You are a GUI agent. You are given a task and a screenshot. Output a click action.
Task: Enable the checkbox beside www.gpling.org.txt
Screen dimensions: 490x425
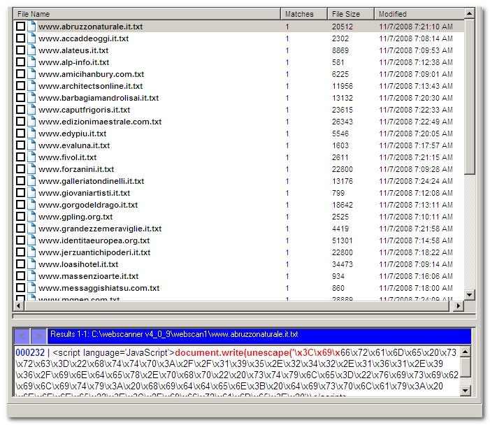pyautogui.click(x=20, y=217)
